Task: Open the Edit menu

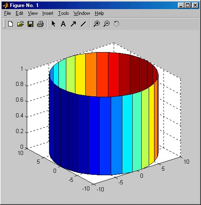Action: [x=19, y=13]
